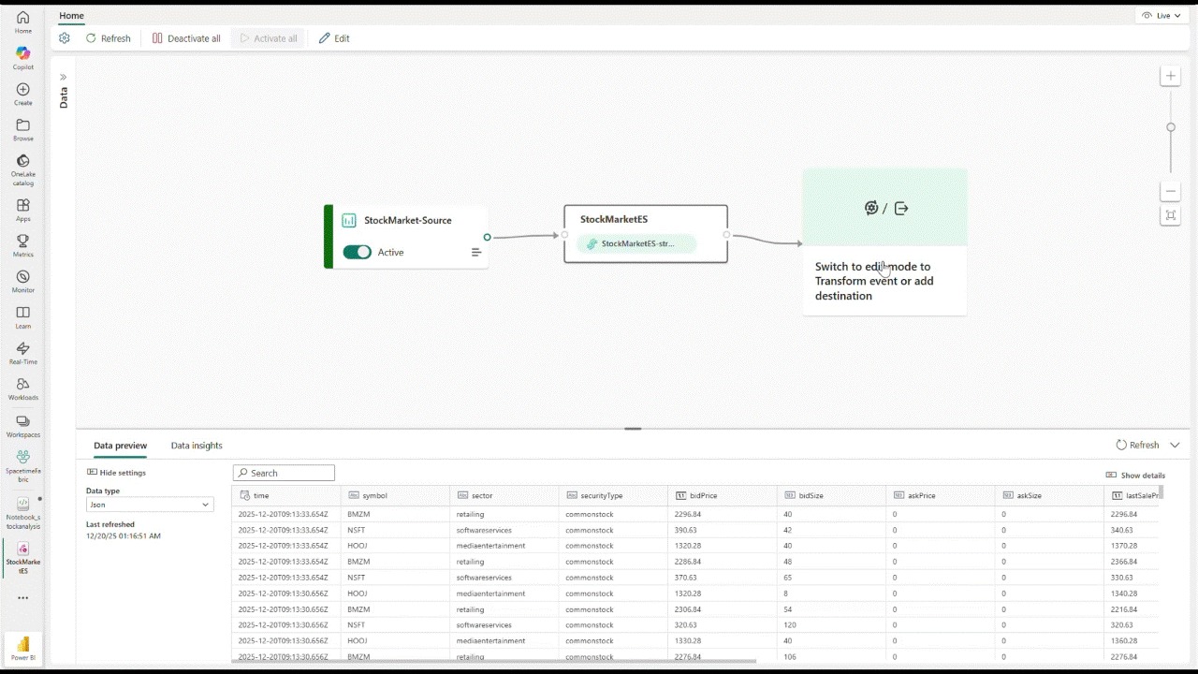Open eventstream settings via the gear icon
This screenshot has width=1198, height=674.
point(64,38)
